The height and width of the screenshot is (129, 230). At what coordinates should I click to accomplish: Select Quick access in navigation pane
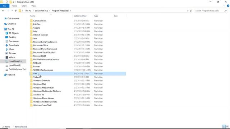pos(13,18)
